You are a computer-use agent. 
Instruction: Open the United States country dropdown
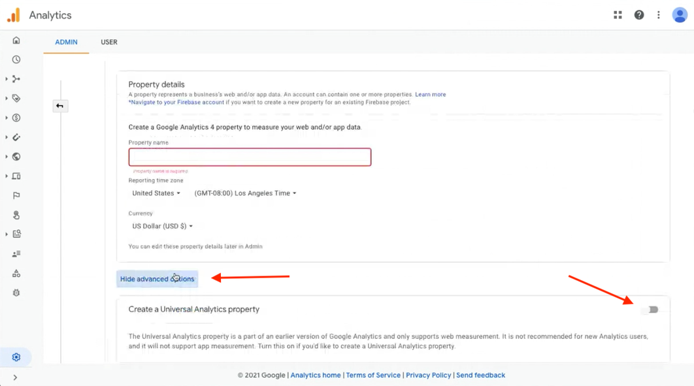coord(156,193)
